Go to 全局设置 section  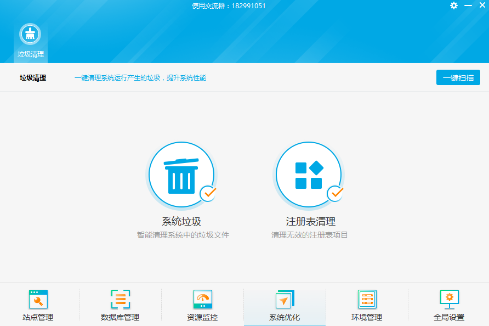point(449,305)
